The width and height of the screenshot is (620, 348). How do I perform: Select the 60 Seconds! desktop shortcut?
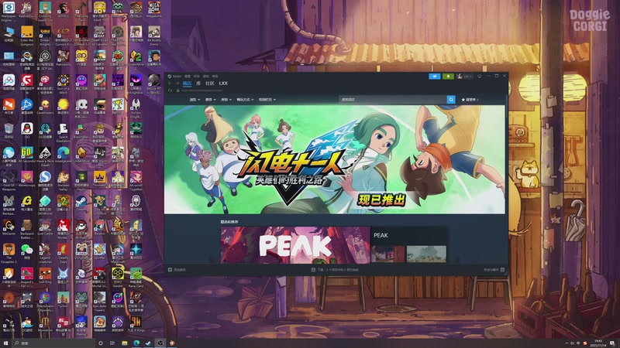[27, 155]
